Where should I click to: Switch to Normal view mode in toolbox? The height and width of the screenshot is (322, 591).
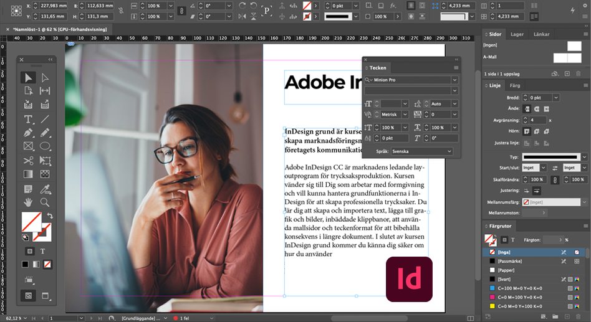tap(28, 296)
